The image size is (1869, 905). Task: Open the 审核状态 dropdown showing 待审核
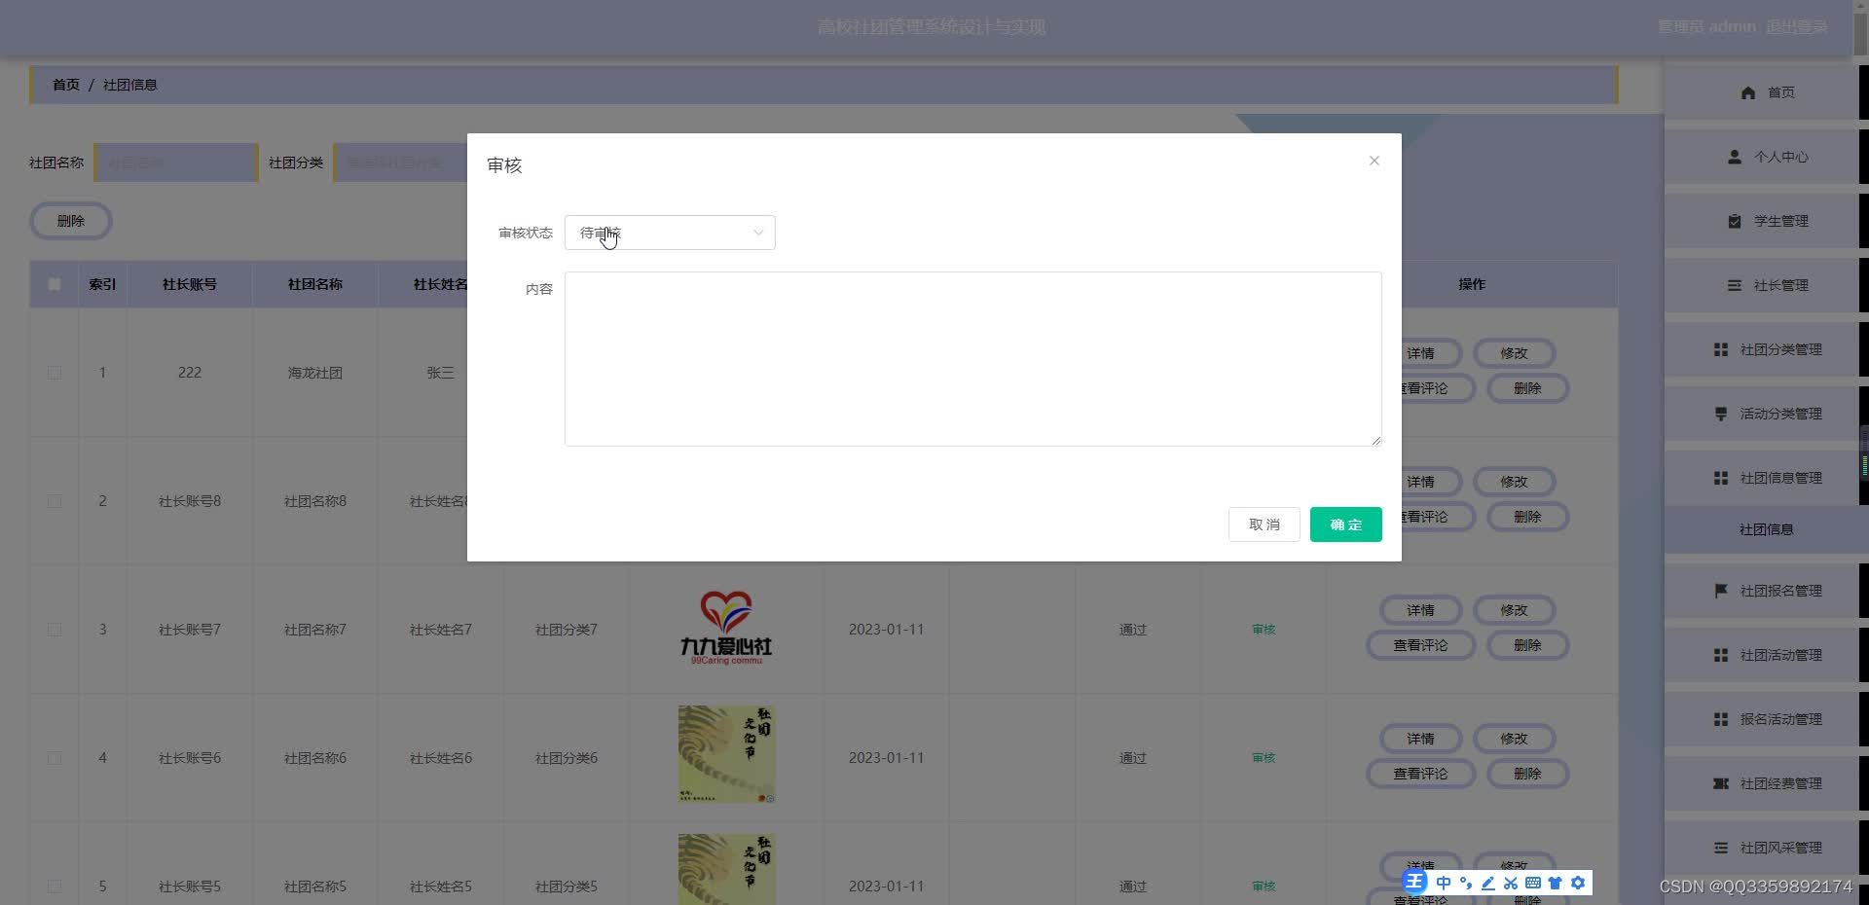pos(670,233)
